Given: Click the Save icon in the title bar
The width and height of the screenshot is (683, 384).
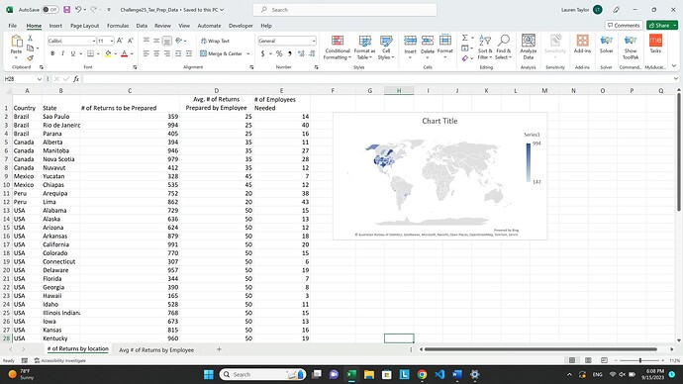Looking at the screenshot, I should (66, 9).
